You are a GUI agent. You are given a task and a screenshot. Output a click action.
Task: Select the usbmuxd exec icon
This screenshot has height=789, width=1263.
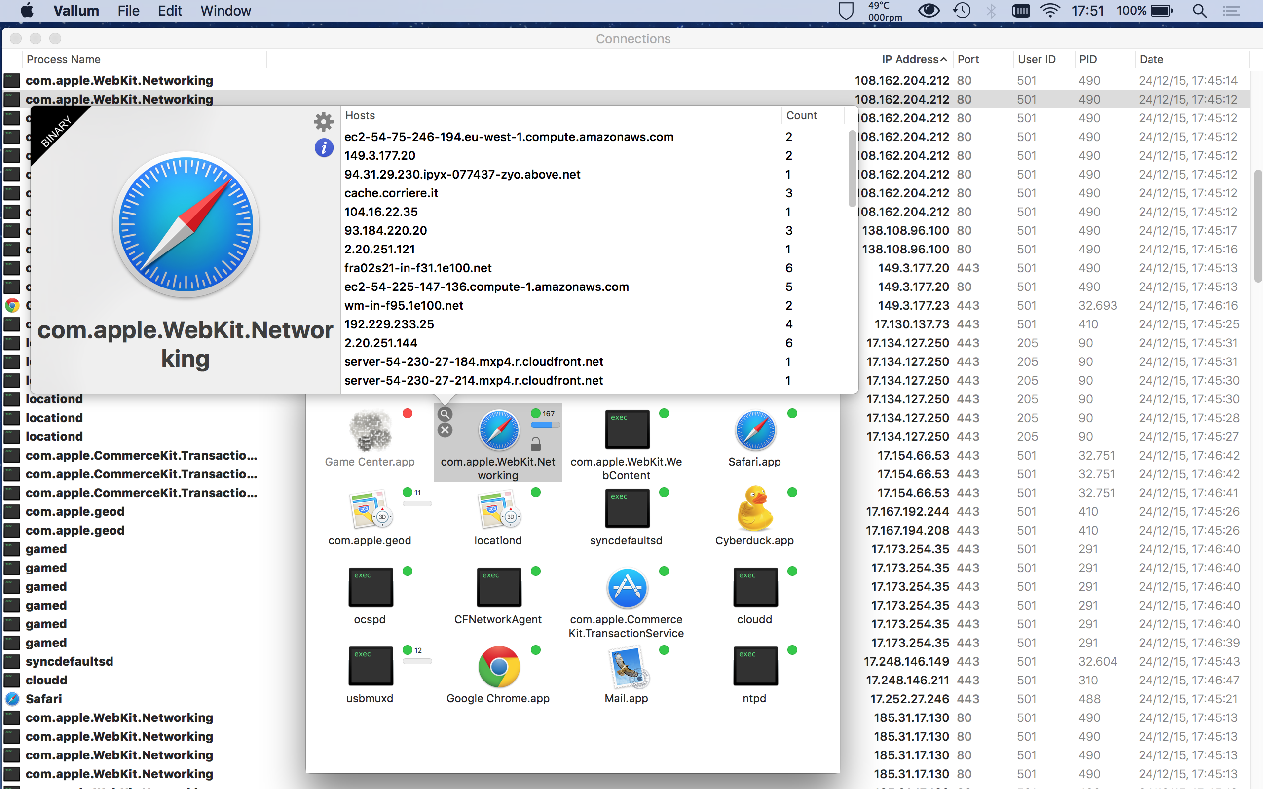[371, 666]
